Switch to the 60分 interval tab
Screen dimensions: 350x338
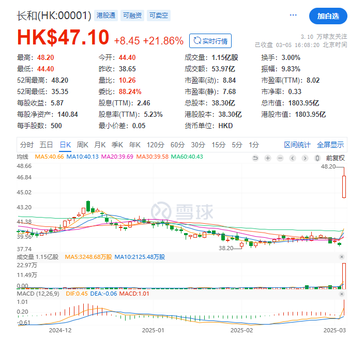[x=177, y=145]
